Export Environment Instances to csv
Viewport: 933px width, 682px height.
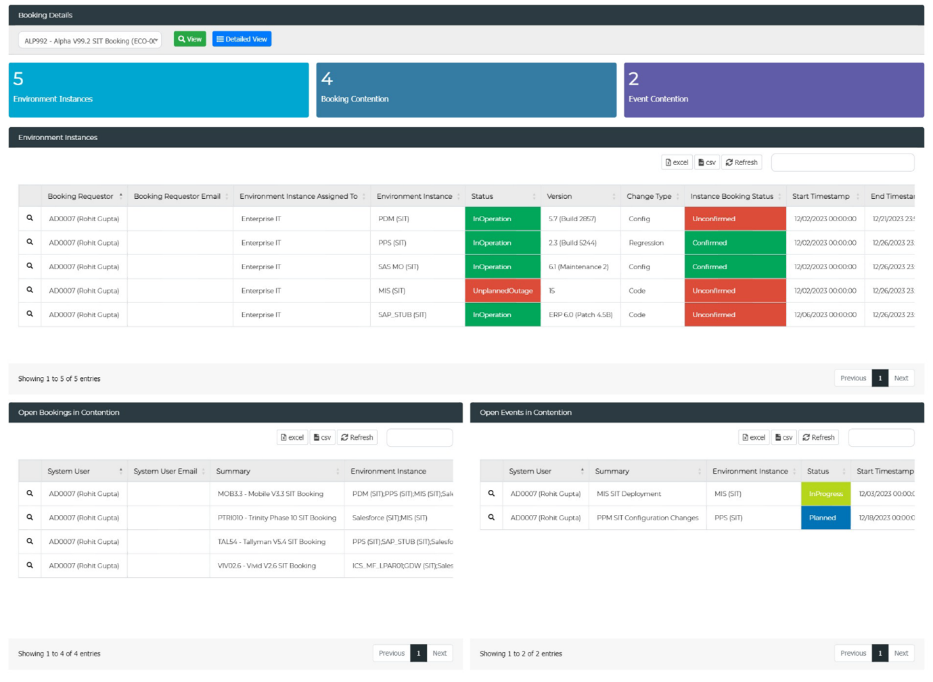coord(707,162)
